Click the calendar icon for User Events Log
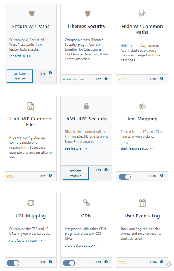Image resolution: width=174 pixels, height=271 pixels. click(x=142, y=203)
